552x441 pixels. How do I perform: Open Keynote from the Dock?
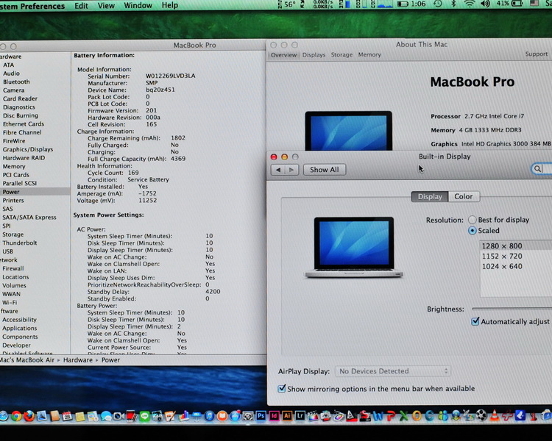pyautogui.click(x=197, y=417)
